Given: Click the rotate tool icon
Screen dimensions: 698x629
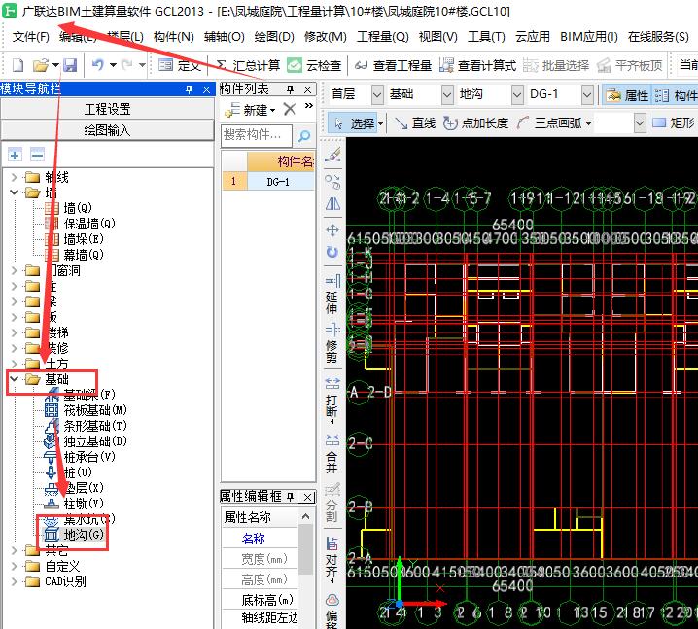Looking at the screenshot, I should 332,252.
